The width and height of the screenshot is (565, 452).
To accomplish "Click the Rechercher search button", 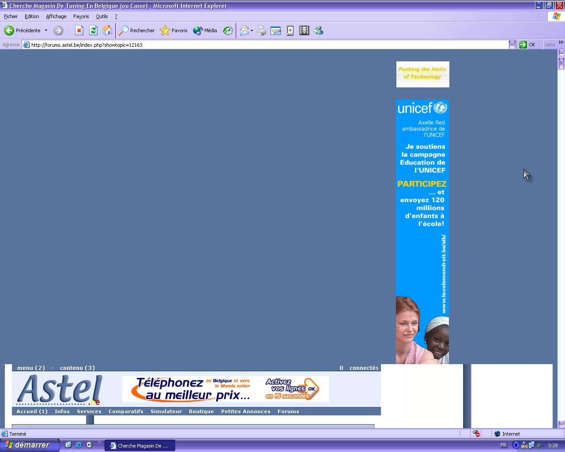I will pyautogui.click(x=137, y=30).
